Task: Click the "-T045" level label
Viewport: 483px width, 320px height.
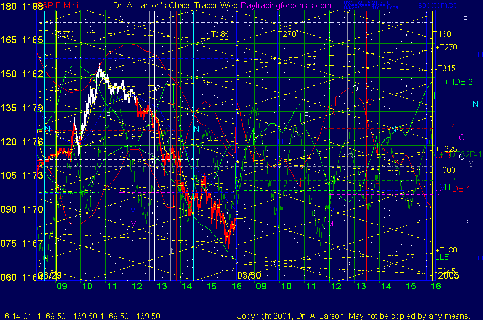Action: [x=446, y=271]
